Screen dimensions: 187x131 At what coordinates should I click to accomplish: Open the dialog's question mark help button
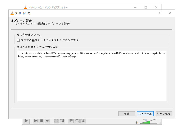point(159,13)
